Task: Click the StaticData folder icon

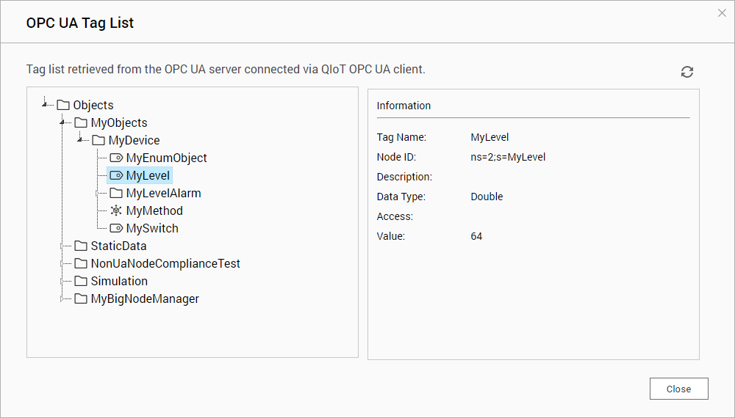Action: (x=81, y=246)
